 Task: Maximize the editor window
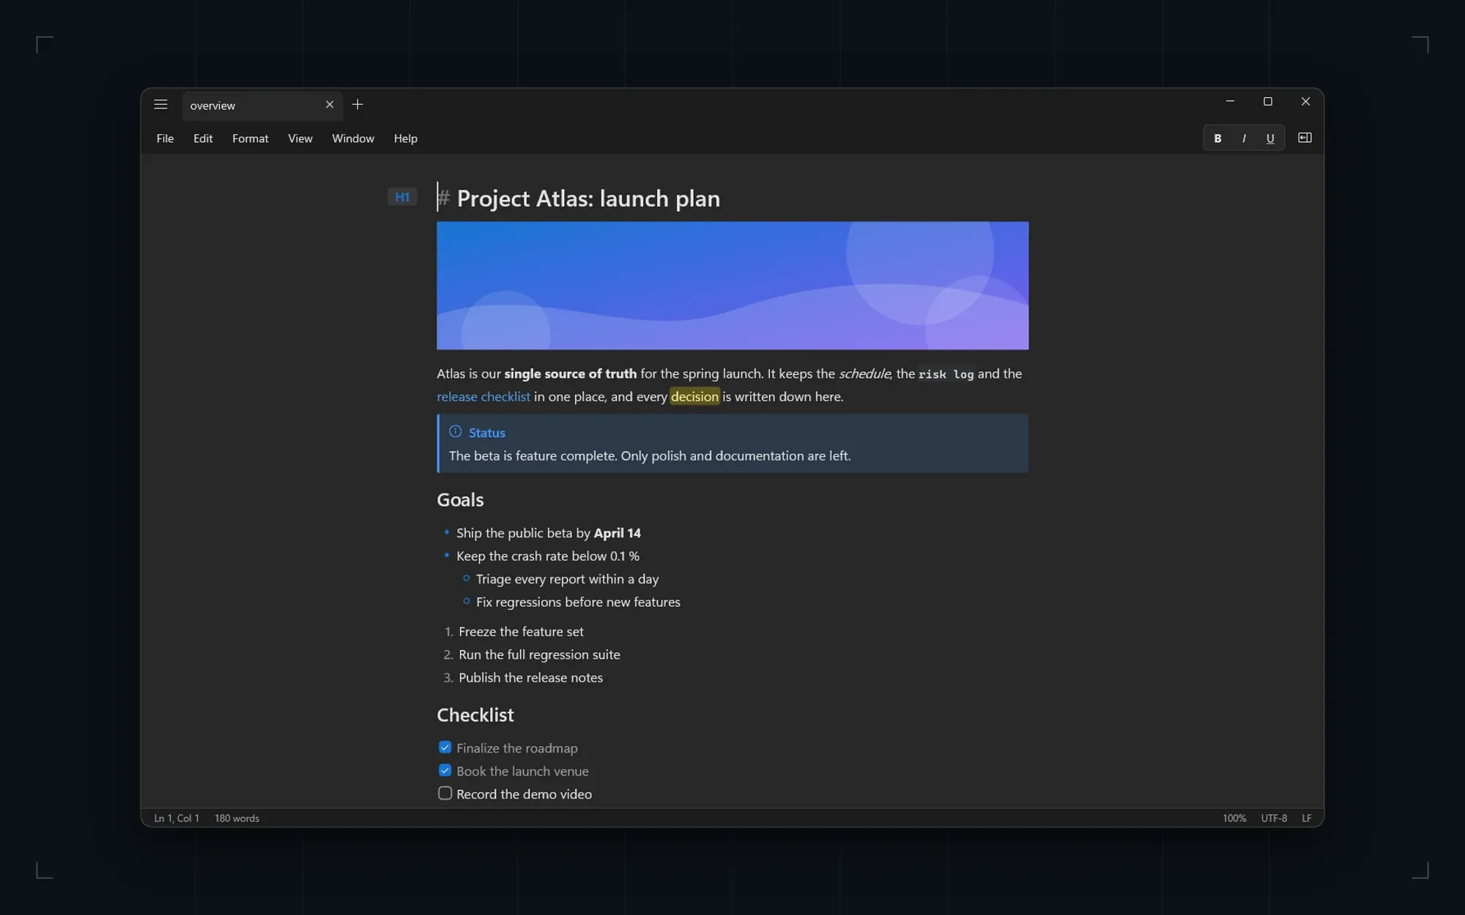coord(1268,102)
